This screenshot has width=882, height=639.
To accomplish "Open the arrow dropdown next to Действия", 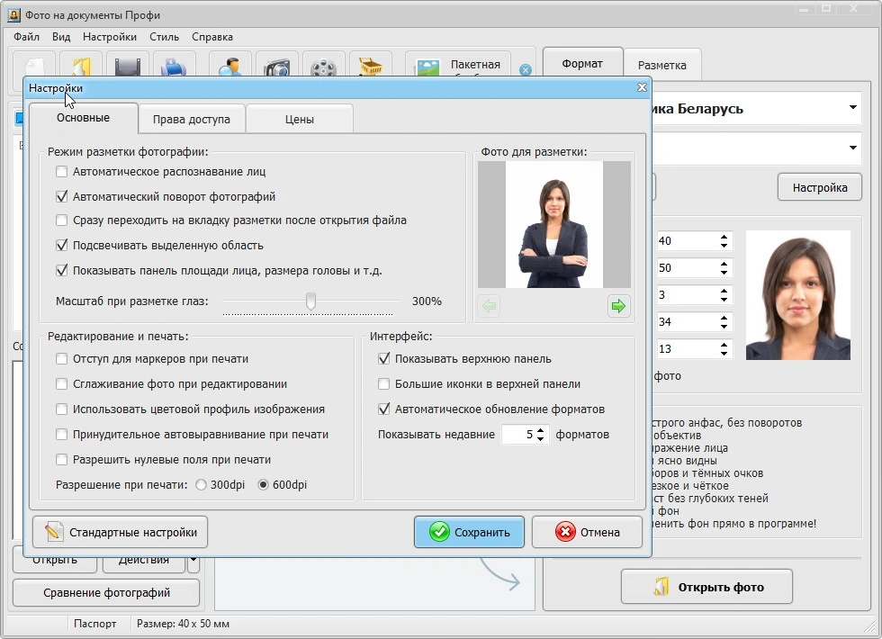I will [x=193, y=560].
